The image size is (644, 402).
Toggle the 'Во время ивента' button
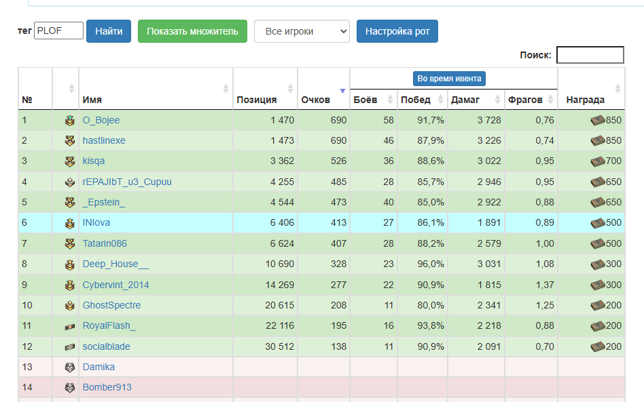(449, 79)
